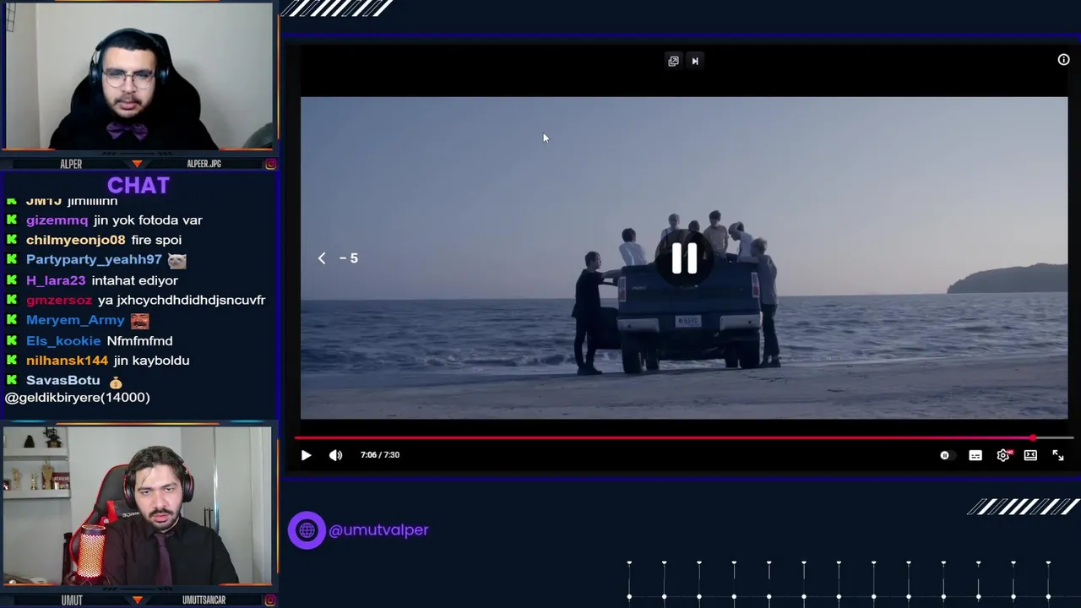
Task: Click the Instagram icon beside ALPEER.JPG
Action: click(270, 164)
